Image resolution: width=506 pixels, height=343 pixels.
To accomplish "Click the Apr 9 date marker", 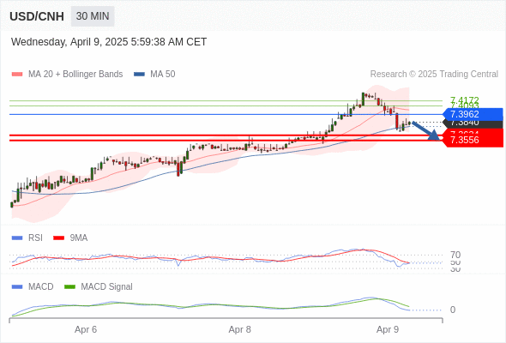I will coord(388,330).
